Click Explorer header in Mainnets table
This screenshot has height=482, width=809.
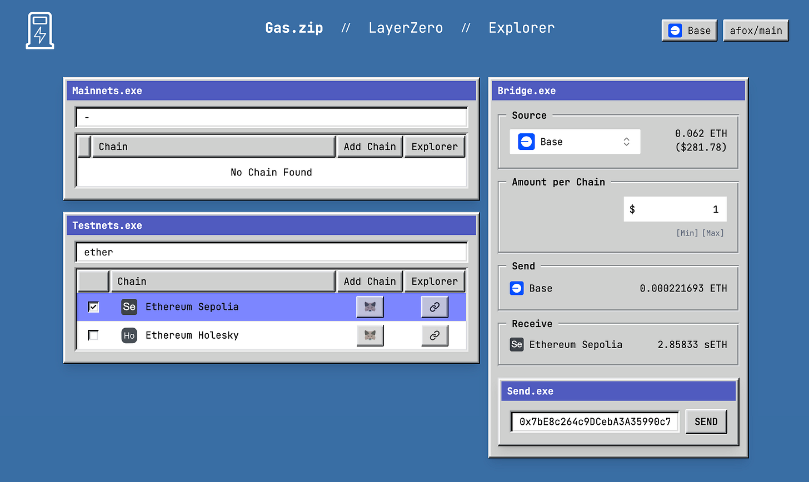click(x=435, y=147)
